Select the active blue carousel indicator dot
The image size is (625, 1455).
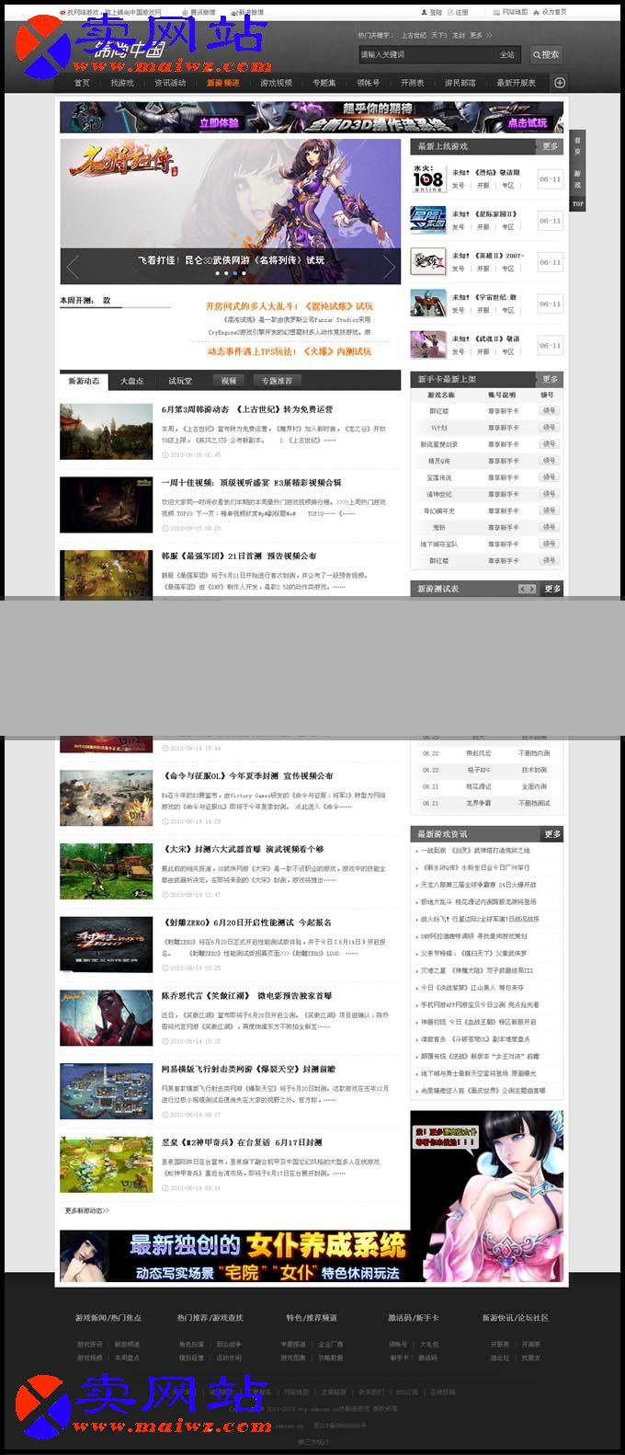[234, 273]
